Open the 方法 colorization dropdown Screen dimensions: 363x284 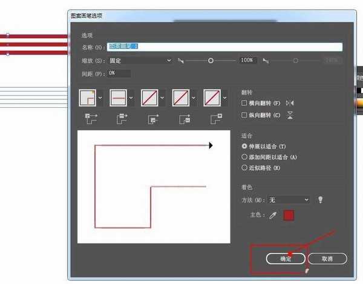click(289, 200)
